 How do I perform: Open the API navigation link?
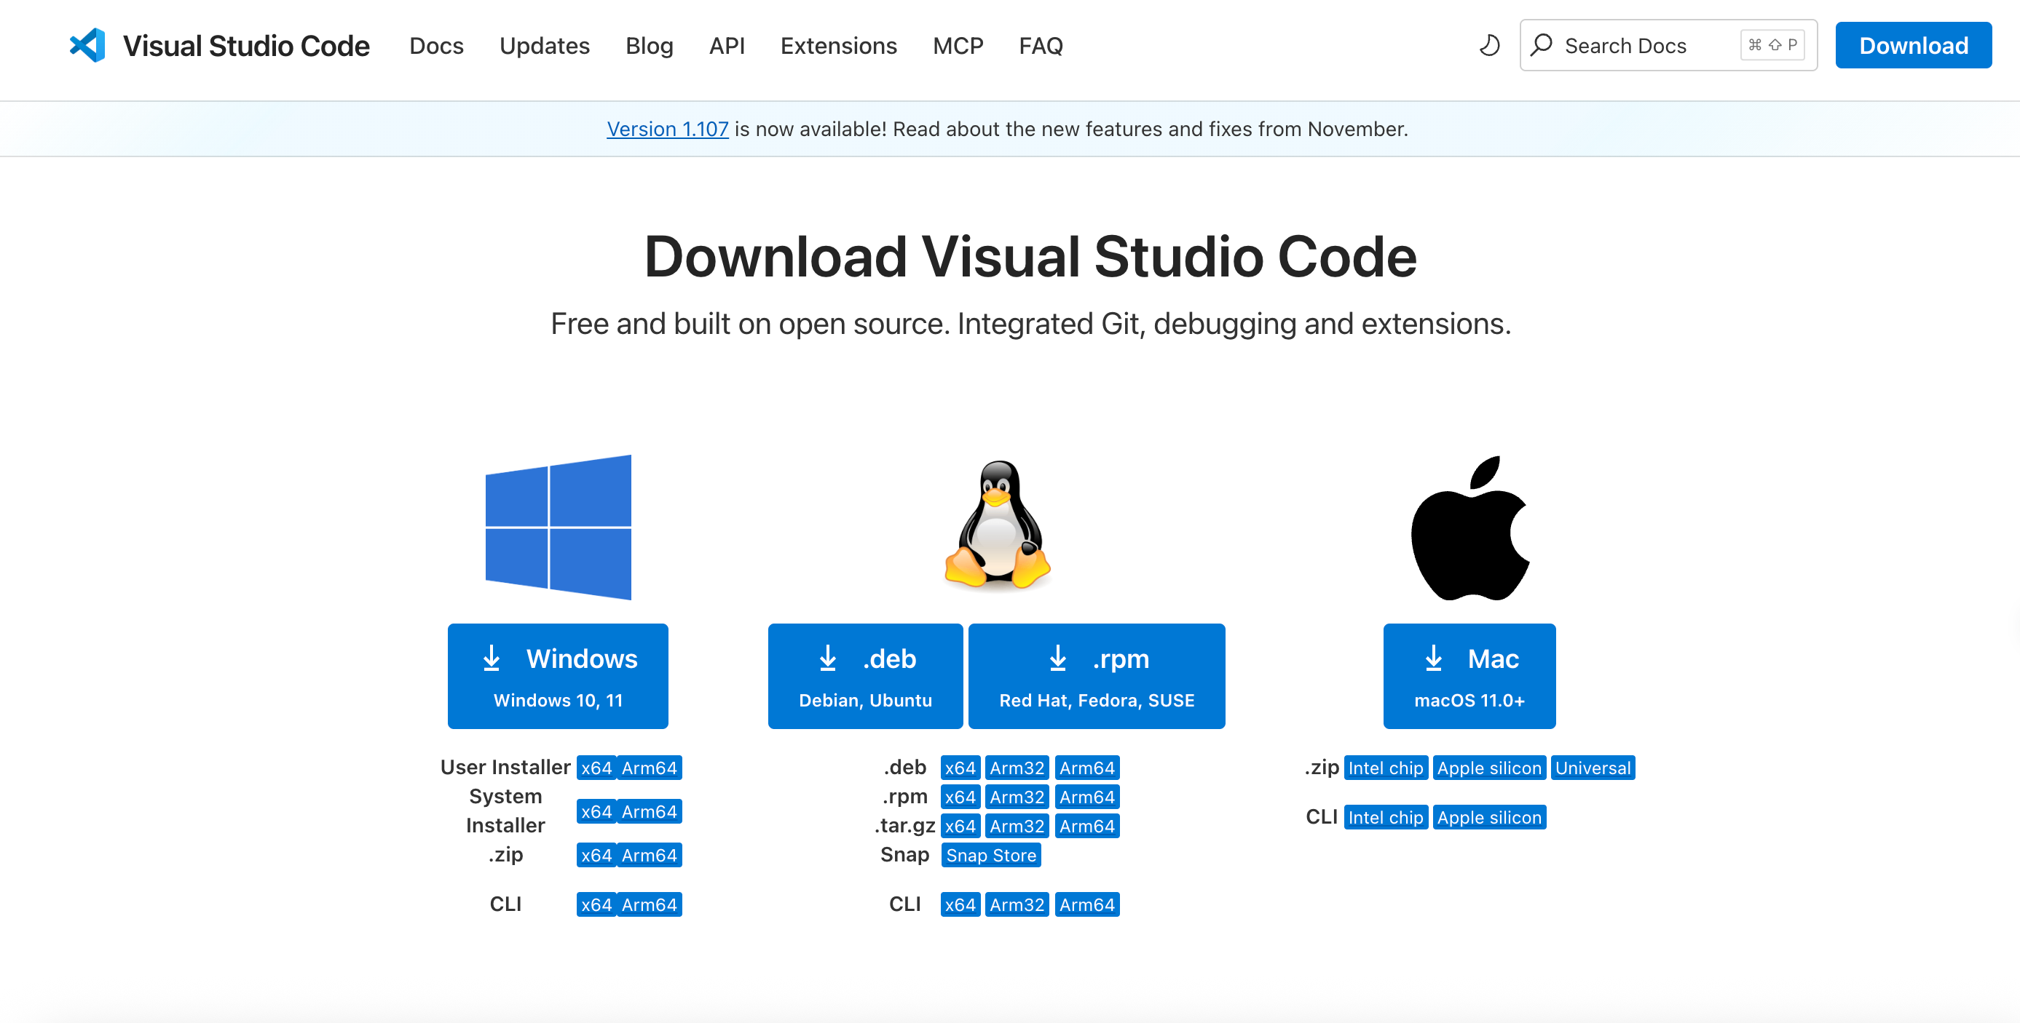pos(727,45)
